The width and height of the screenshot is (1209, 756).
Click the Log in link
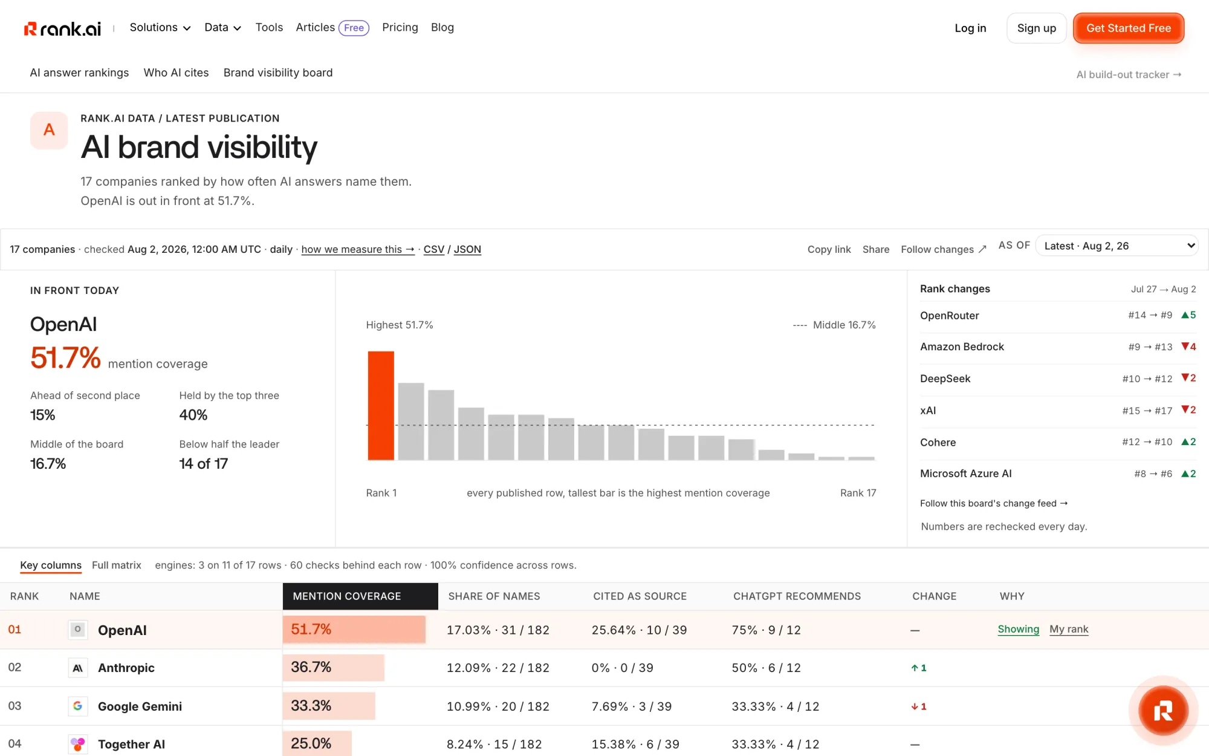coord(970,28)
